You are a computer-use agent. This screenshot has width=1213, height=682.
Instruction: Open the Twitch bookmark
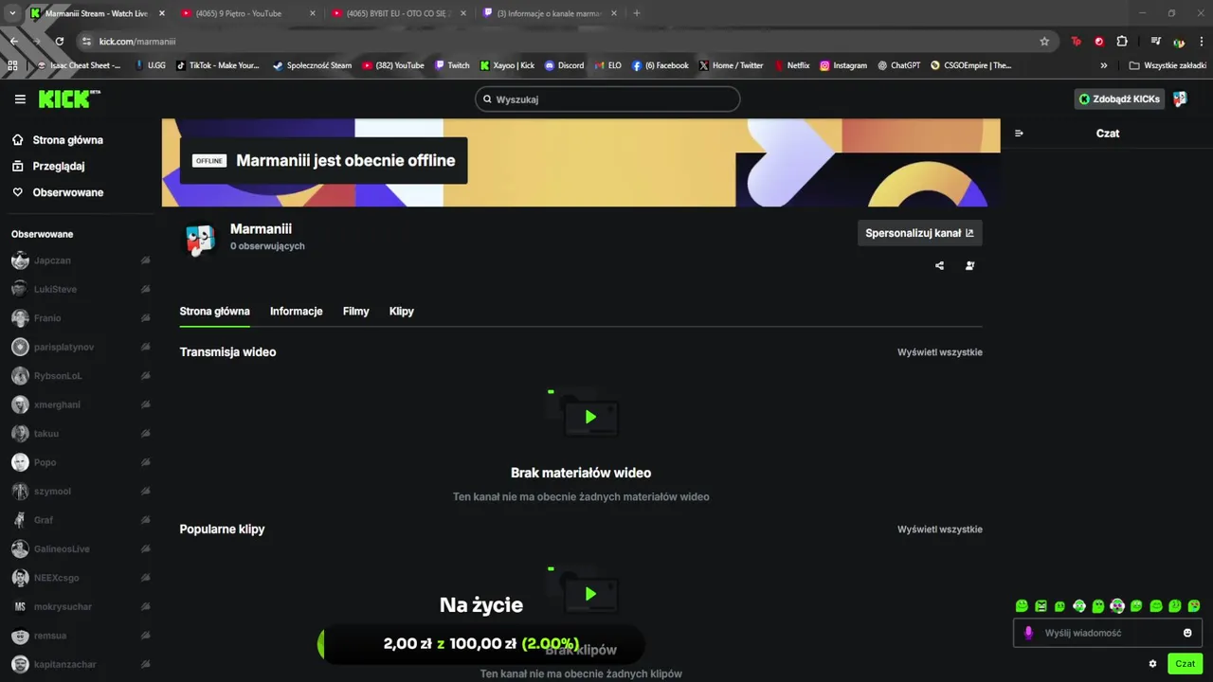[452, 65]
